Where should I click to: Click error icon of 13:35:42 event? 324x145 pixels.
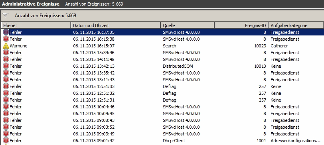point(6,73)
